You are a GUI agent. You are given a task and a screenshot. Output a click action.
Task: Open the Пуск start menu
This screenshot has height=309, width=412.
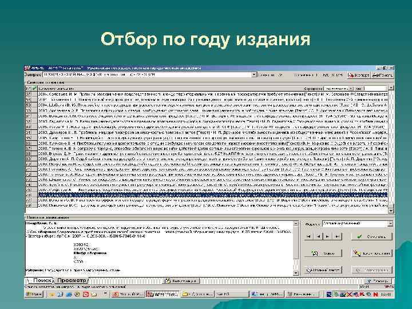(x=34, y=294)
